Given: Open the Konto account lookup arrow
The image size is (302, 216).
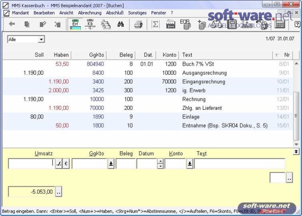Looking at the screenshot, I should (190, 164).
